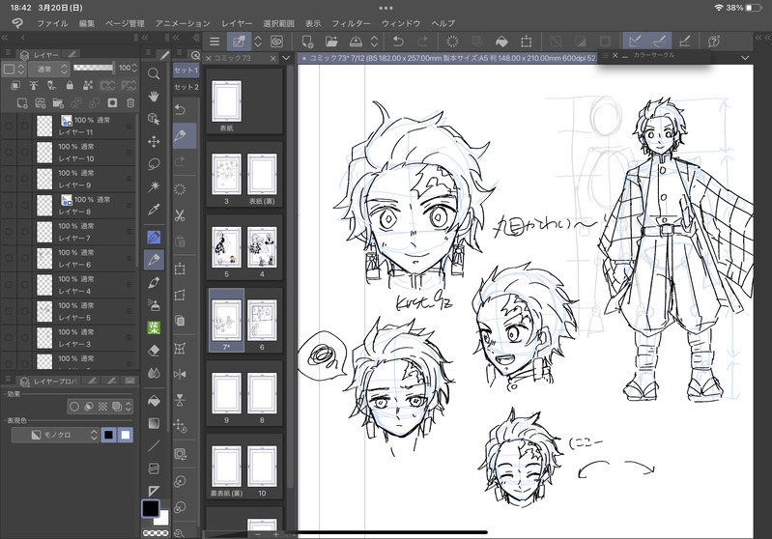
Task: Click the Delete layer trash icon
Action: point(130,103)
